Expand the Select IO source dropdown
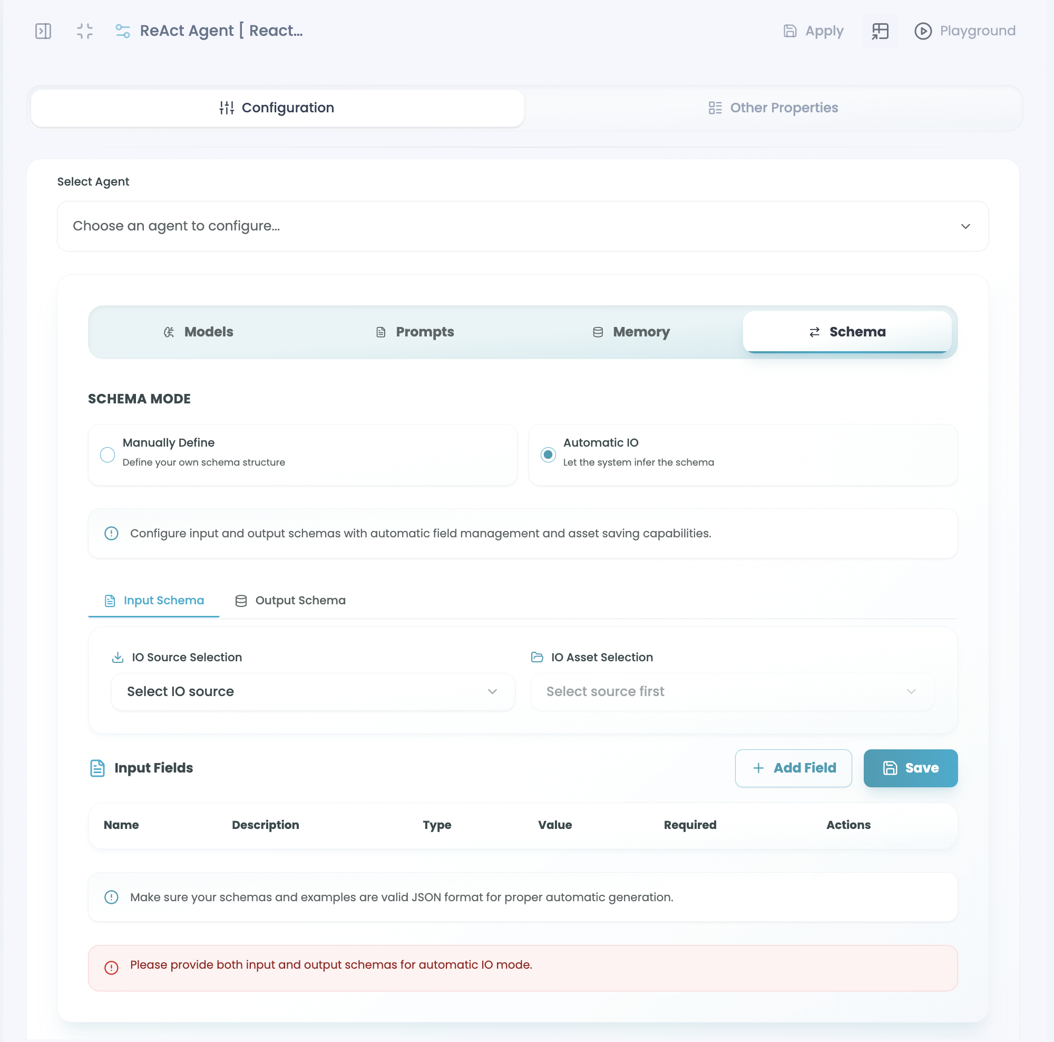Screen dimensions: 1054x1042 [313, 691]
